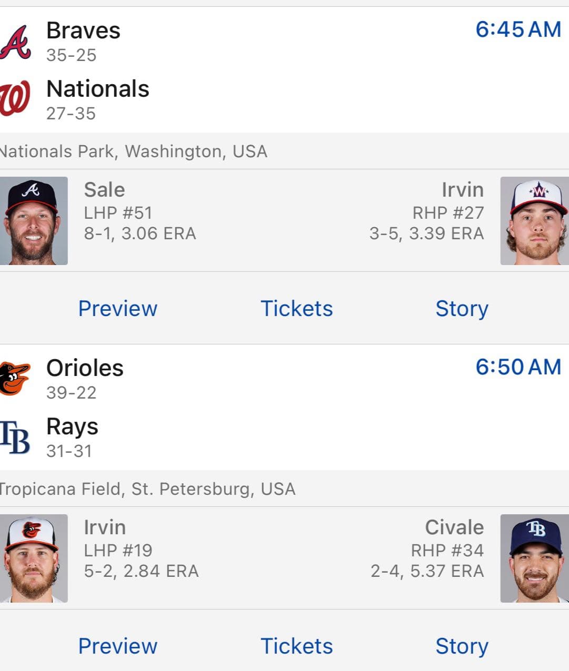Read the Story for Braves-Nationals game

(462, 309)
